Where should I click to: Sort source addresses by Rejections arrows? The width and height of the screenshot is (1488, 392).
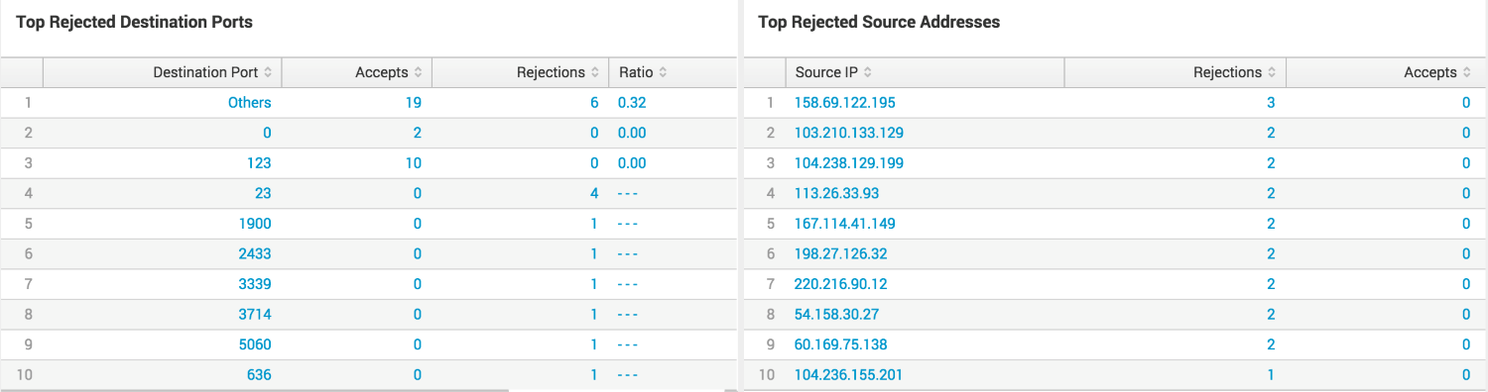[x=1271, y=72]
